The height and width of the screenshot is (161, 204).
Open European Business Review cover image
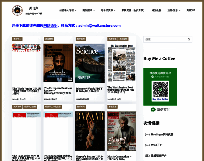[x=58, y=63]
